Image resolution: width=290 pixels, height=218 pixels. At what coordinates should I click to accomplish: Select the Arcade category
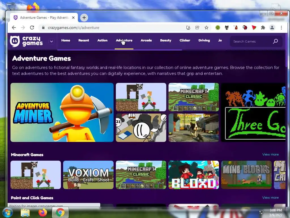[146, 40]
